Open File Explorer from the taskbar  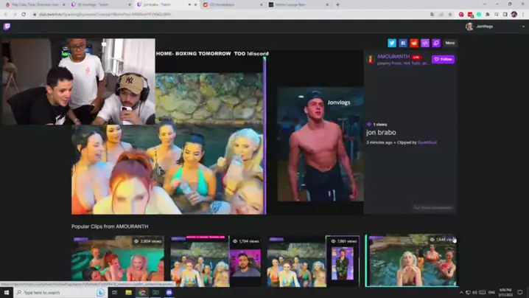point(128,292)
